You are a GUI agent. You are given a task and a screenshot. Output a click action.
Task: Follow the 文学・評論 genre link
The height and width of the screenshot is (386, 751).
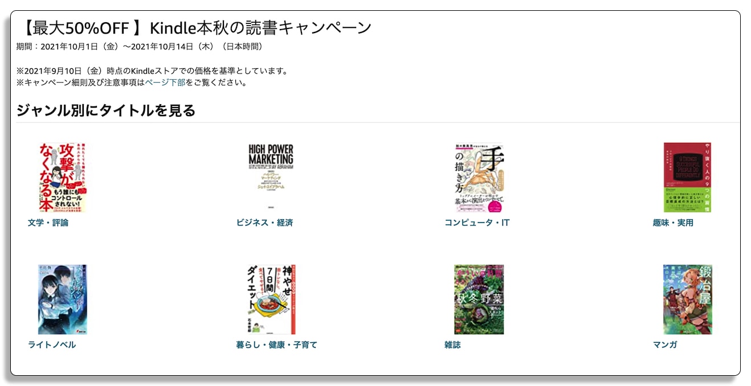48,223
